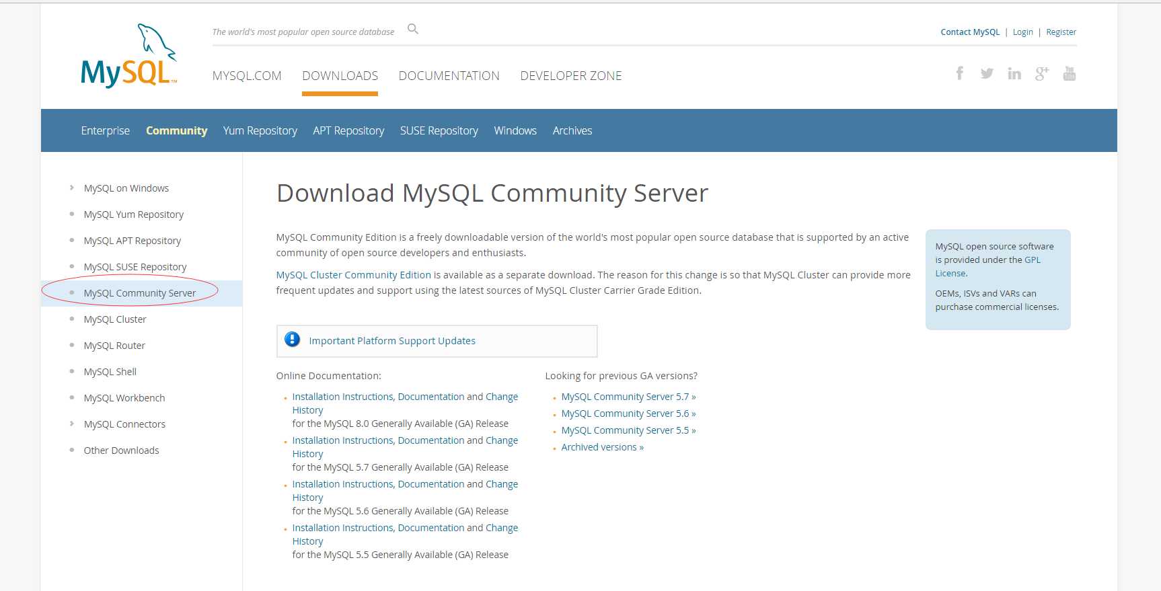Open MySQL Connectors sidebar item

124,424
